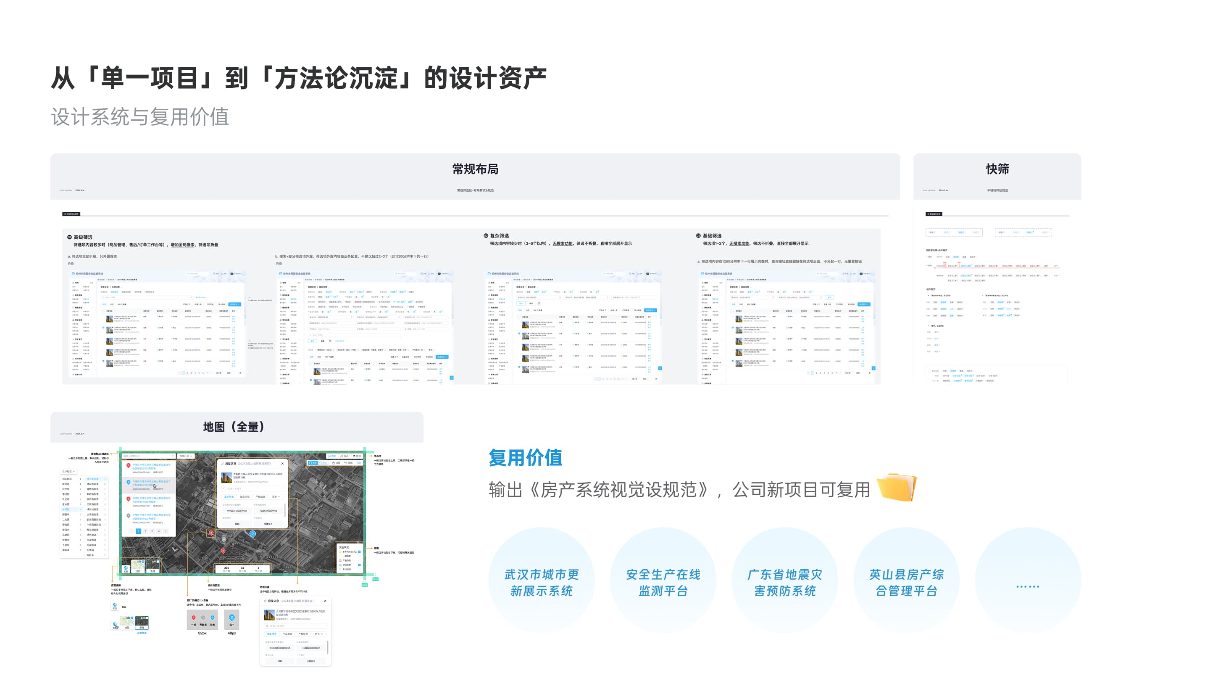Click the 常规布局 panel heading
Image resolution: width=1210 pixels, height=681 pixels.
475,169
